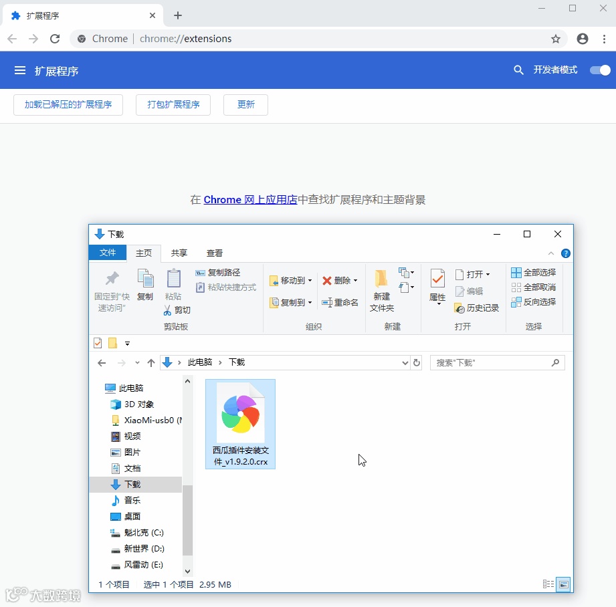Open the Chrome Web Store link
Viewport: 616px width, 607px height.
250,199
